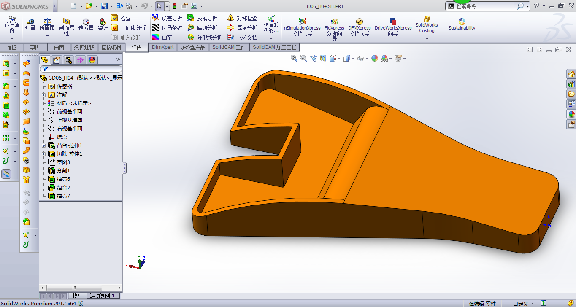Screen dimensions: 576x307
Task: Switch to the DimXpertManager tab
Action: 80,60
